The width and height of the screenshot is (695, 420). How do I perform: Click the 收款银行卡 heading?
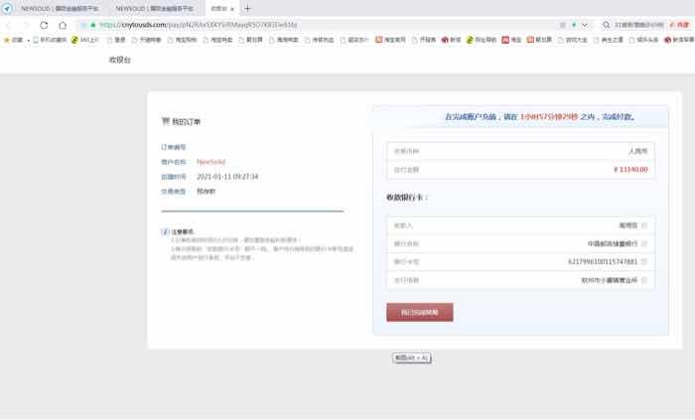pyautogui.click(x=406, y=198)
